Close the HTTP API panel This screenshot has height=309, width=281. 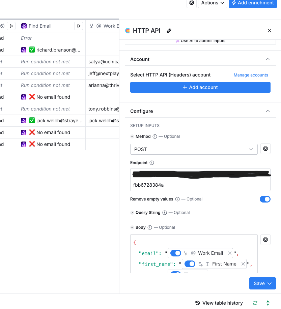(269, 31)
